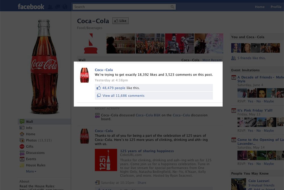
Task: Open the It's Pink Friday Y'all! event
Action: pyautogui.click(x=255, y=111)
